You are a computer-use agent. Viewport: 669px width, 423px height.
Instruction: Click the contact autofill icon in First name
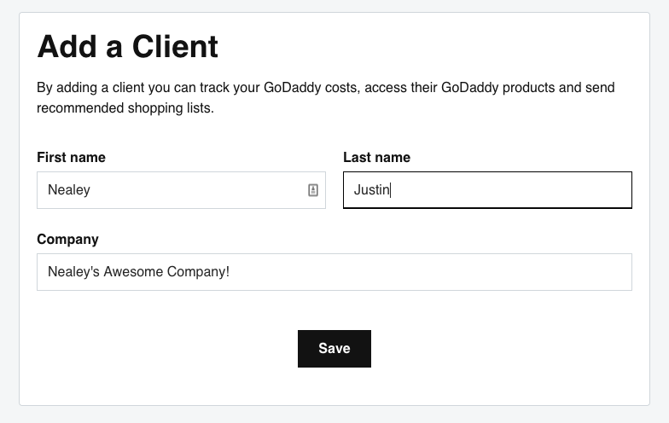(x=312, y=190)
